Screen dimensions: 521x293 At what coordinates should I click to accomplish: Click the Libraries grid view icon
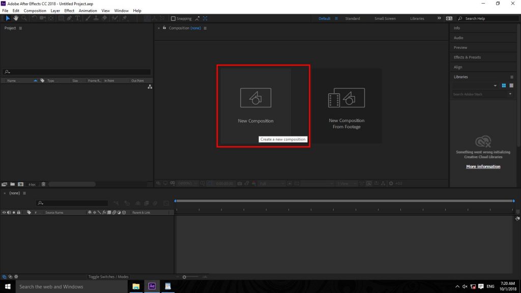[504, 85]
